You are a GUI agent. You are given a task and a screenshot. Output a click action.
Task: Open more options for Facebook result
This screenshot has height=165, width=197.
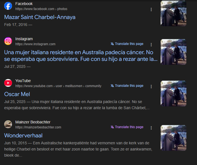[151, 9]
